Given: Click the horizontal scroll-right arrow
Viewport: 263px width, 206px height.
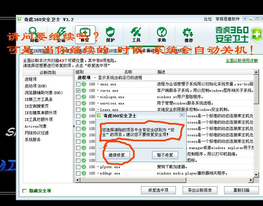Looking at the screenshot, I should point(251,180).
